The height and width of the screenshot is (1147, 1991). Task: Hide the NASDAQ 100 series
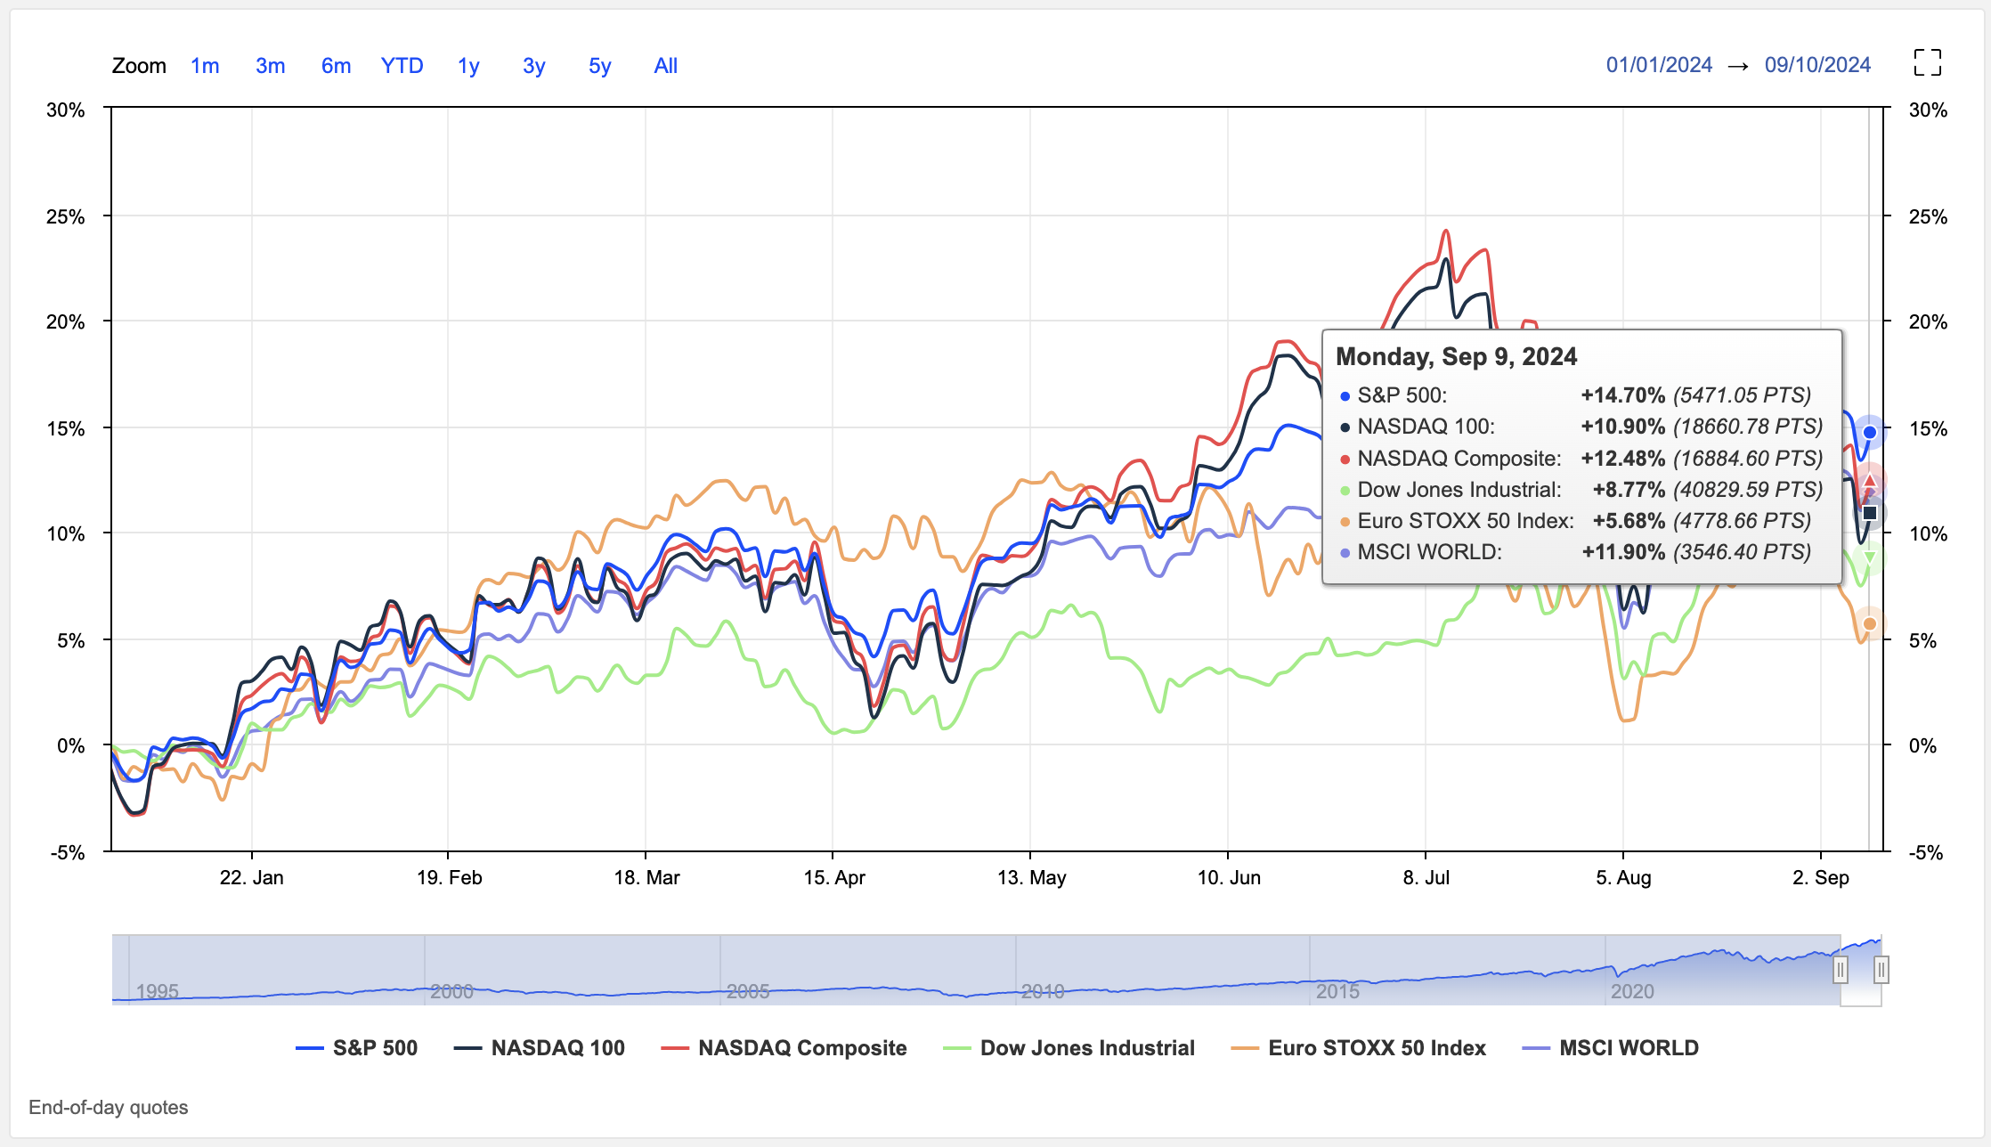point(557,1048)
